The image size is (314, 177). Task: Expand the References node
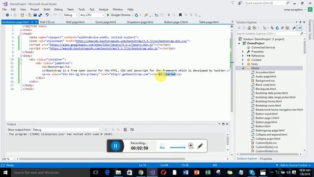pyautogui.click(x=243, y=56)
